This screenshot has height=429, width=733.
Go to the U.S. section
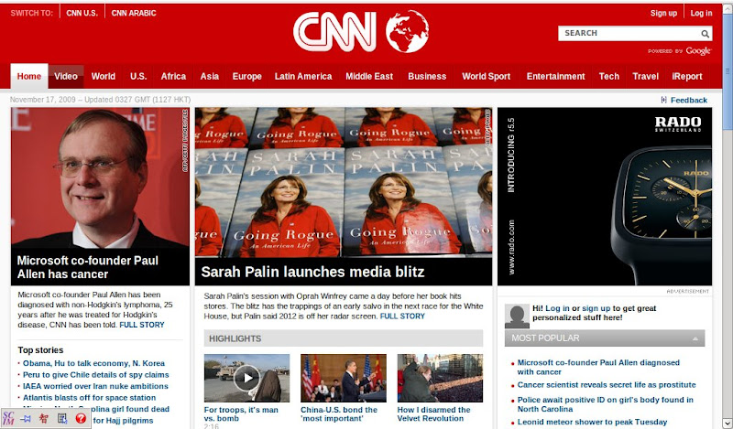[138, 76]
